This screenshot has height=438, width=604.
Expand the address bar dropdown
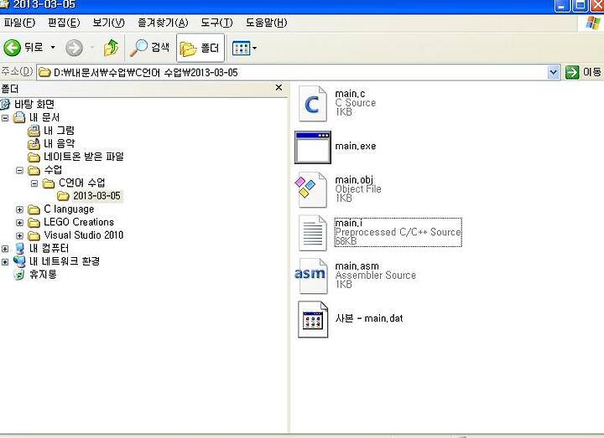(554, 72)
